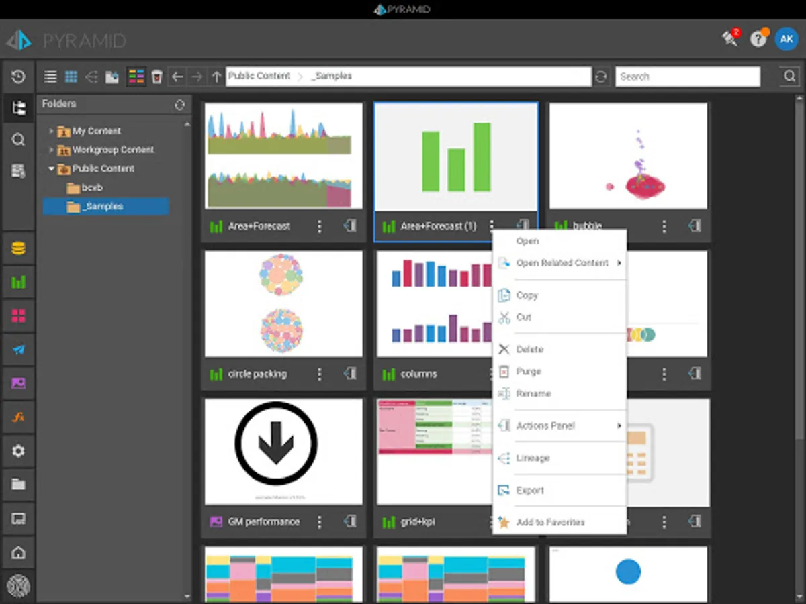This screenshot has width=806, height=604.
Task: Click Public Content in breadcrumb path
Action: (259, 76)
